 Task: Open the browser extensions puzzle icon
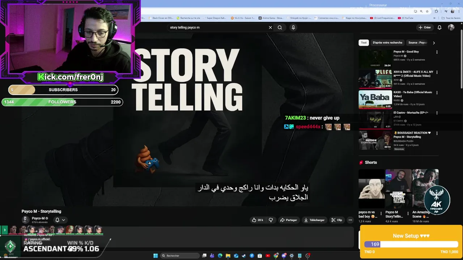click(x=436, y=11)
